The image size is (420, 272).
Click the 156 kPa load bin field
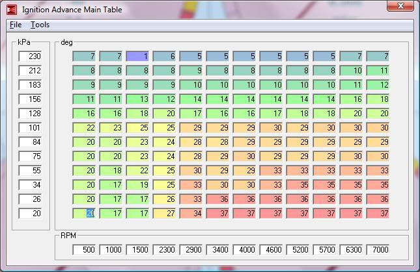point(30,99)
